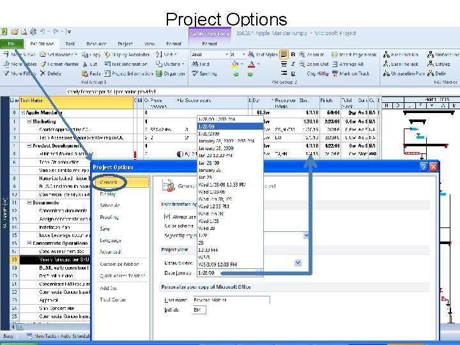Viewport: 460px width, 345px height.
Task: Click the Chg Hilite button
Action: (318, 73)
